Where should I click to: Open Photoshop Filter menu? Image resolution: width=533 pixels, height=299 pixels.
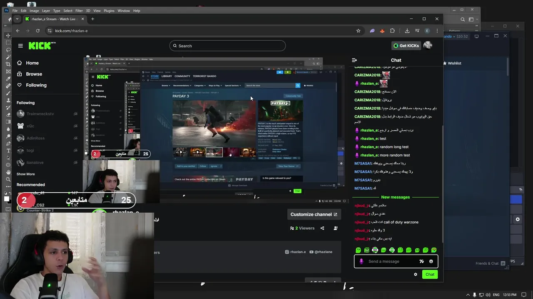[x=79, y=11]
